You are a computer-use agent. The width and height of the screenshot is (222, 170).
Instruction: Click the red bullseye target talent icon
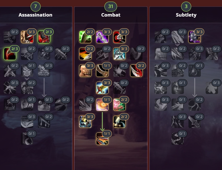coord(119,37)
